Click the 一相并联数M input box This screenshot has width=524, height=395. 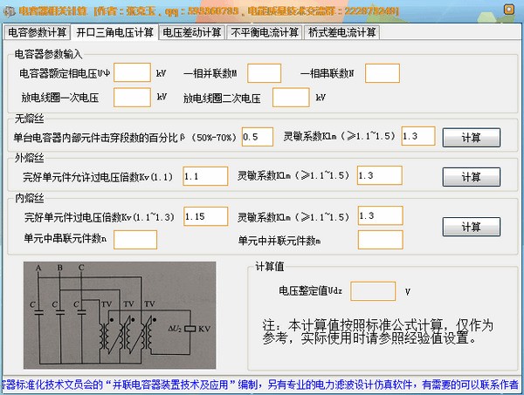click(264, 73)
